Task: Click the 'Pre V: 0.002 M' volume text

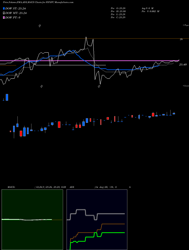Action: point(150,11)
